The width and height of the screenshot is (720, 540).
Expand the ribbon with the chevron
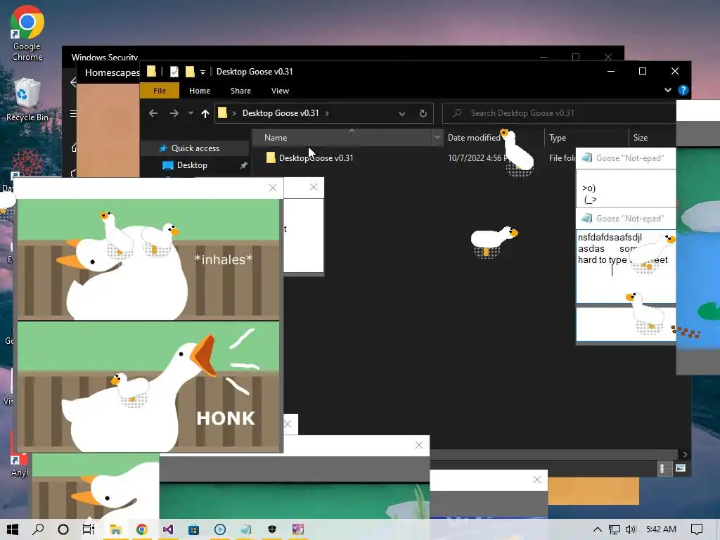668,90
